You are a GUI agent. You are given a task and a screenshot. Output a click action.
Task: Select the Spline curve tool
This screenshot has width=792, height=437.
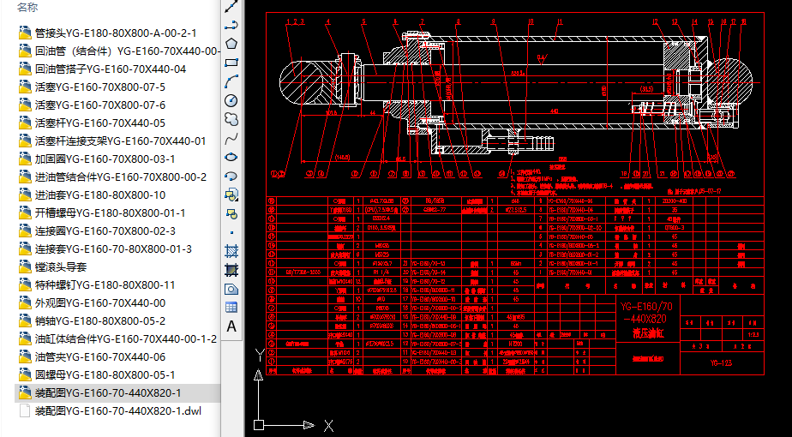pos(231,138)
